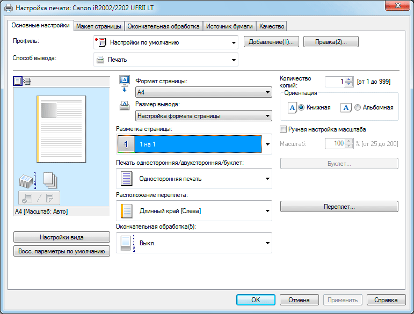Screen dimensions: 414x314
Task: Click the printer icon in output method
Action: click(100, 60)
